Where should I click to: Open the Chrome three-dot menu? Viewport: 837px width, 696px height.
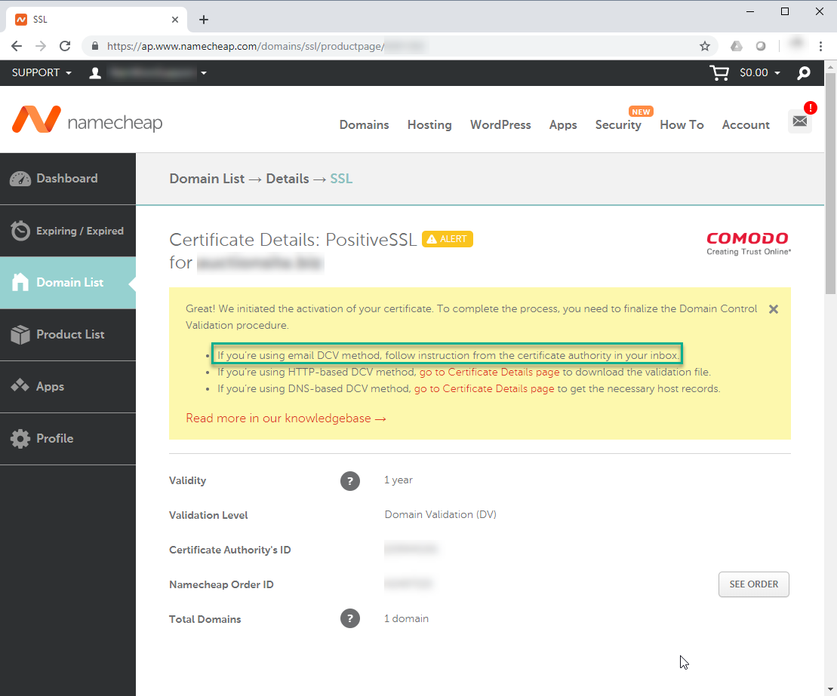click(x=821, y=47)
